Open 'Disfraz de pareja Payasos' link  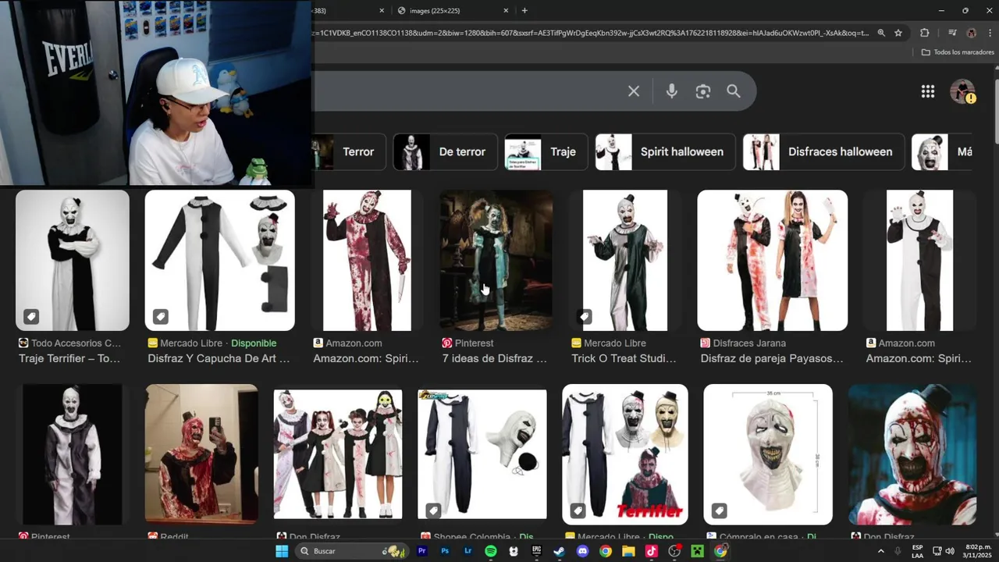(772, 358)
